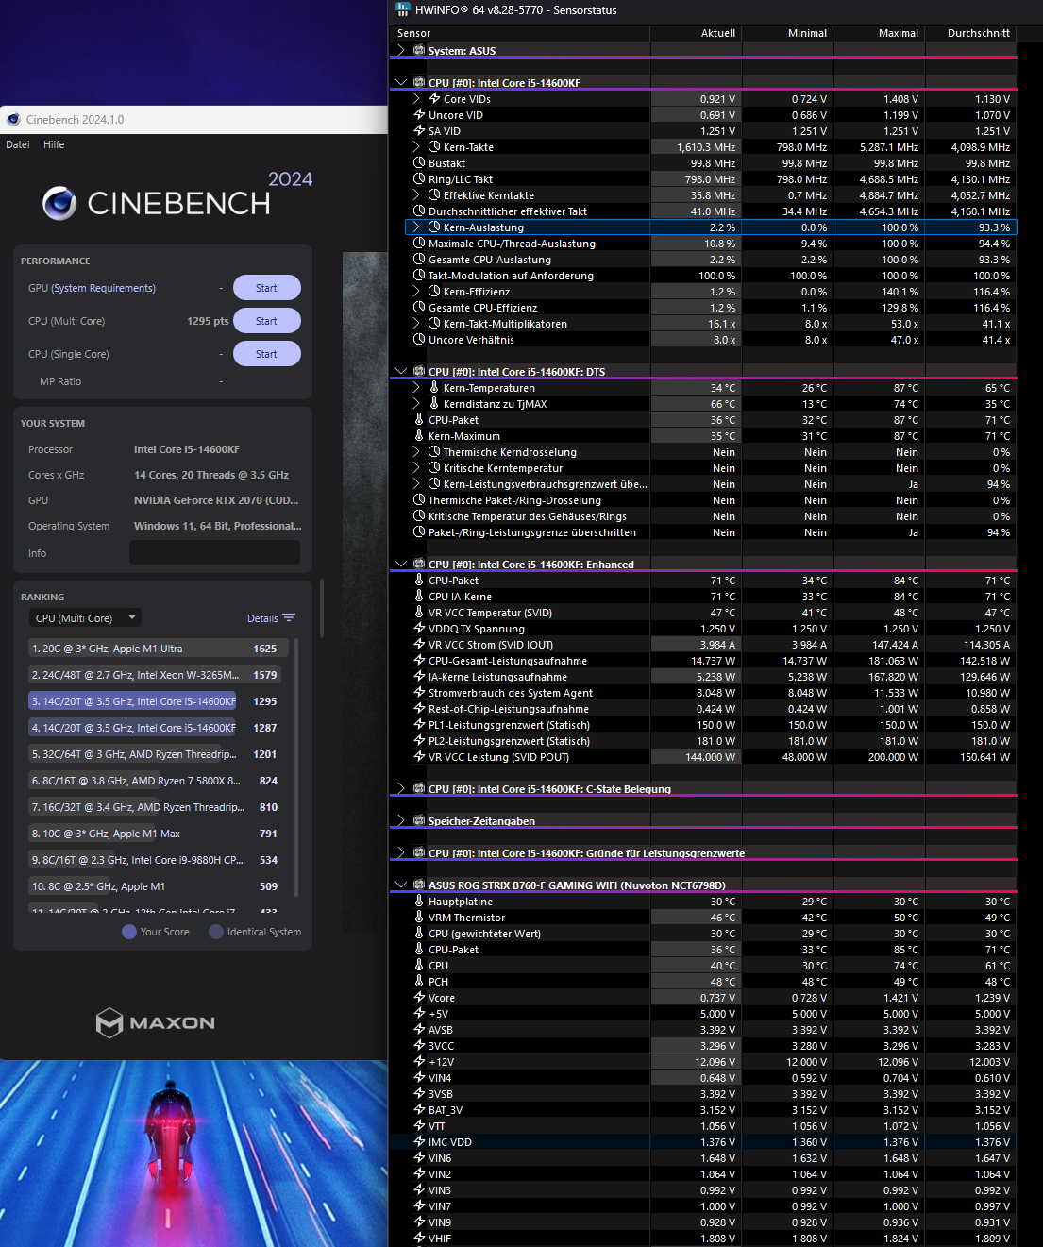Click the Ranking list scrollbar

pos(296,767)
